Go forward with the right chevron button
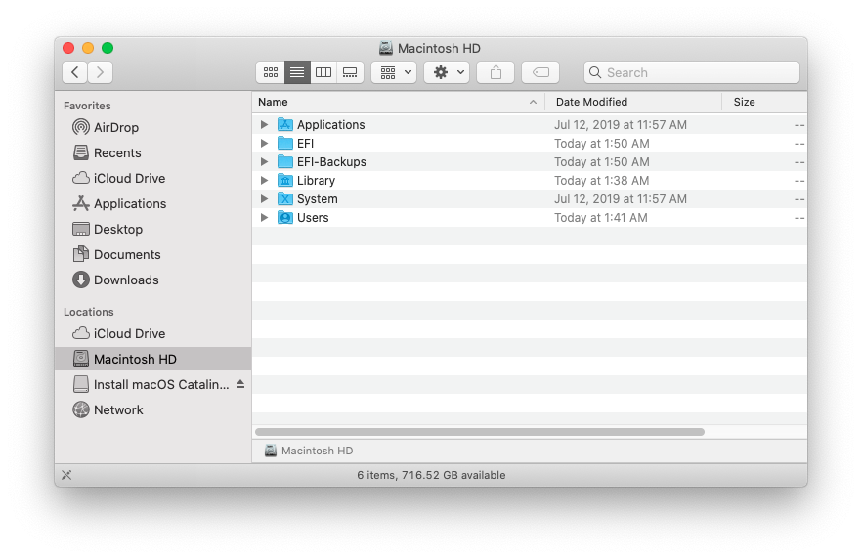The height and width of the screenshot is (559, 862). click(100, 72)
